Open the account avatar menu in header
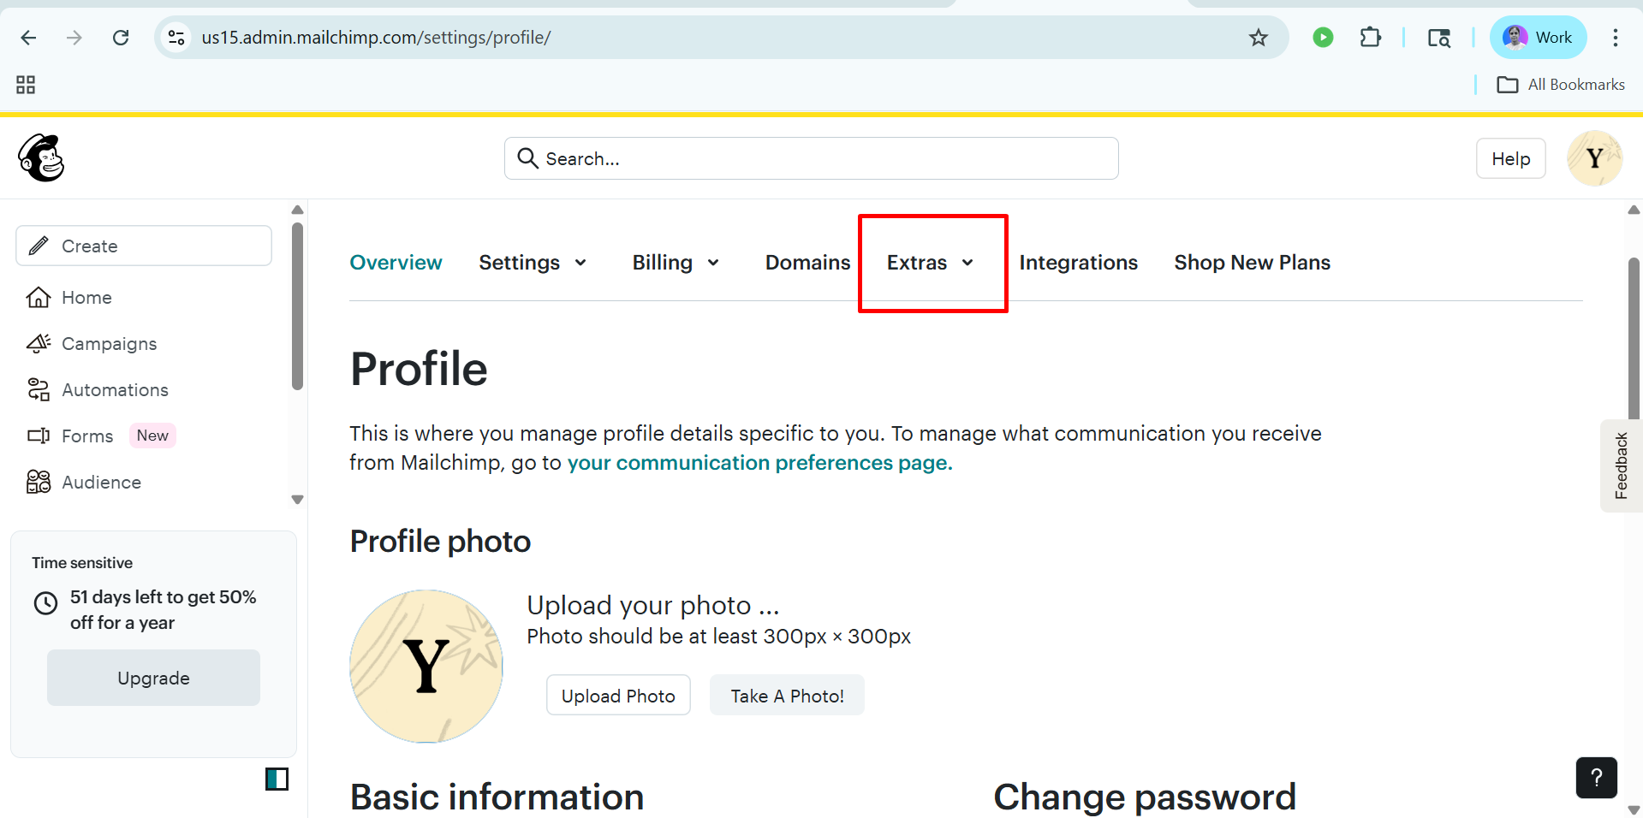Viewport: 1643px width, 818px height. click(x=1594, y=158)
